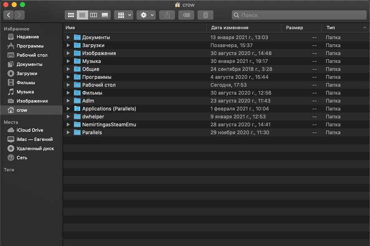Expand the Загрузки folder triangle
The width and height of the screenshot is (370, 246).
[x=68, y=45]
